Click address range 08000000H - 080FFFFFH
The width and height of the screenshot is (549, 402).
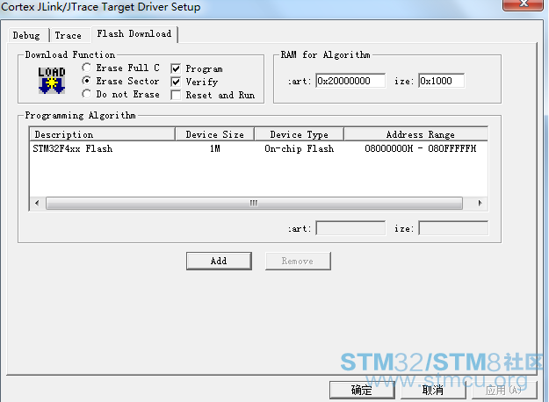(x=421, y=148)
